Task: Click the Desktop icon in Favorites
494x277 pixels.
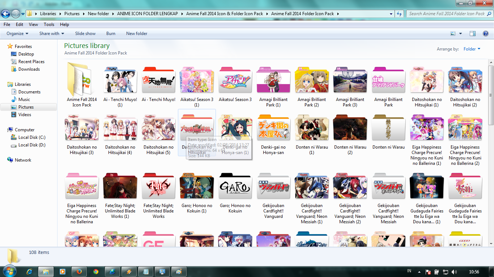Action: 14,54
